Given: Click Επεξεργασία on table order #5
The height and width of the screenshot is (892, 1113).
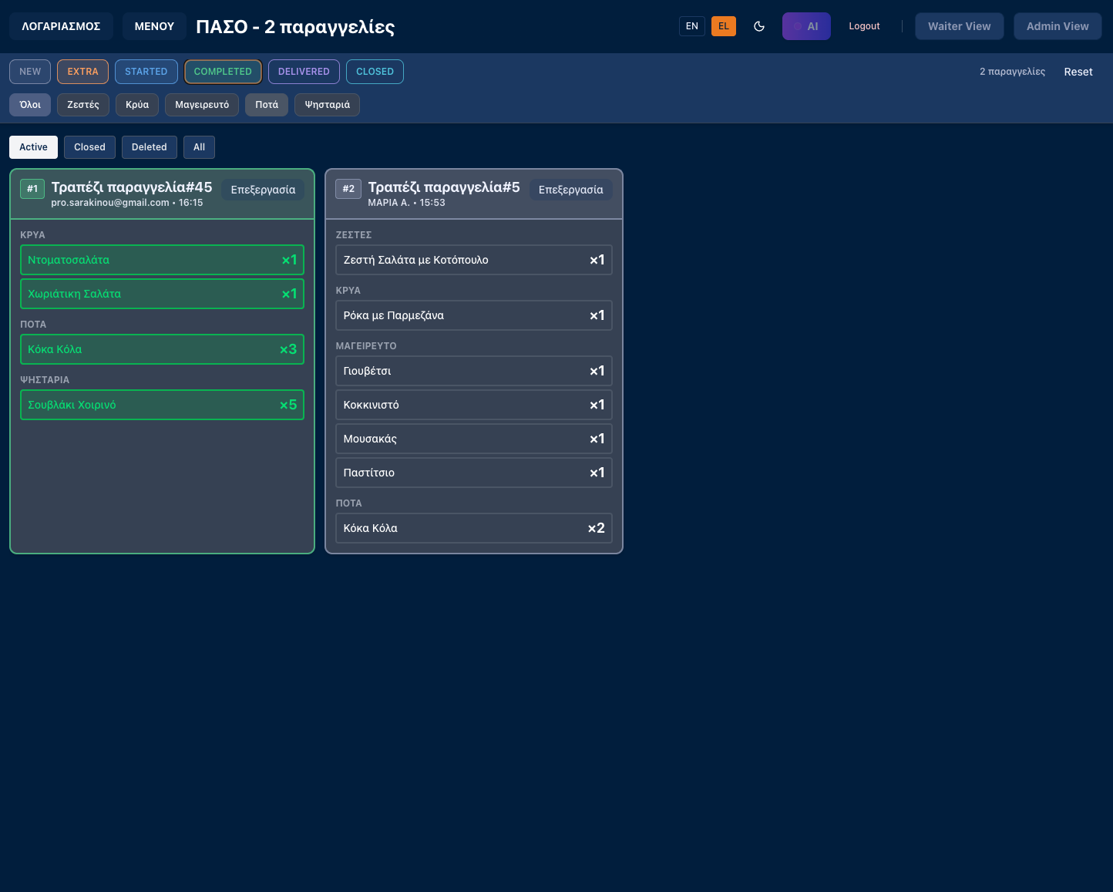Looking at the screenshot, I should 571,190.
